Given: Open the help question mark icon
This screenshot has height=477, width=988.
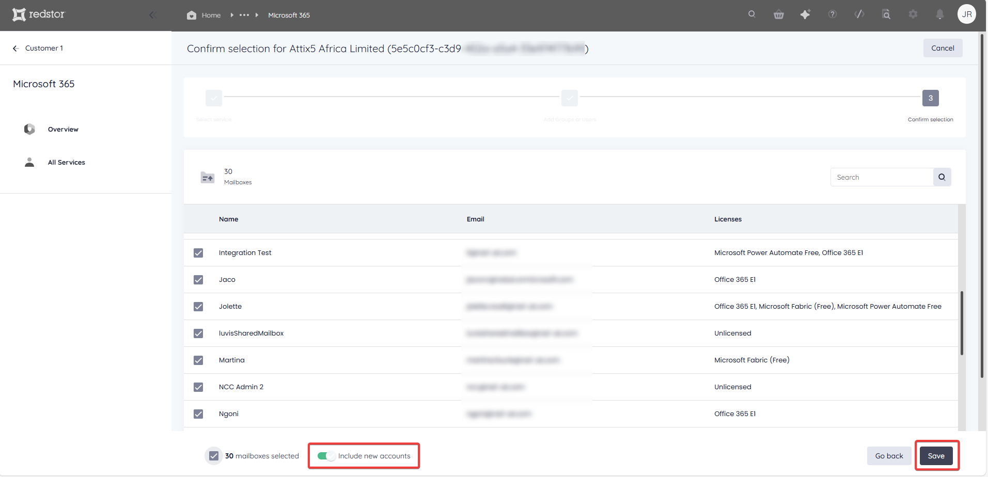Looking at the screenshot, I should pos(833,14).
